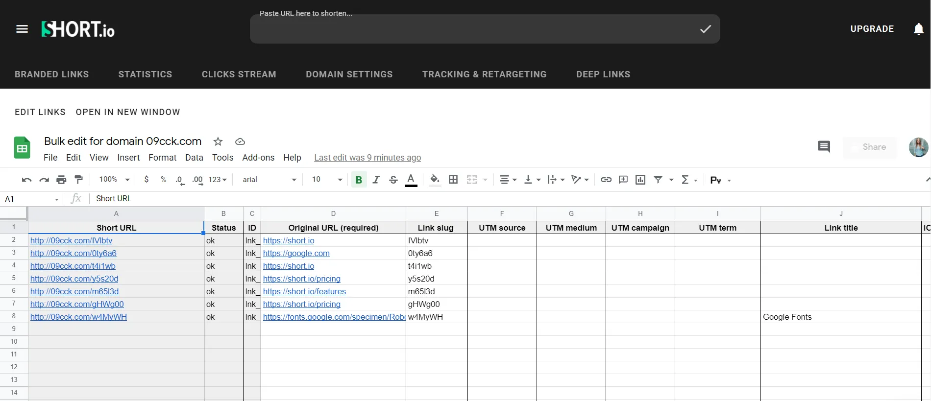Open the arial font family dropdown
The width and height of the screenshot is (931, 401).
269,180
